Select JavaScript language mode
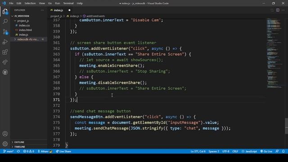The width and height of the screenshot is (288, 162). click(249, 151)
